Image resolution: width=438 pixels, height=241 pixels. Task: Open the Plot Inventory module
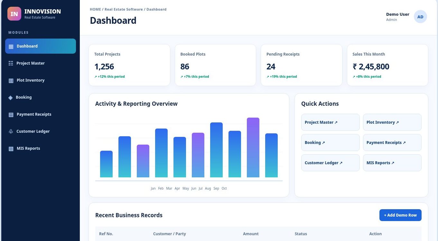click(41, 80)
